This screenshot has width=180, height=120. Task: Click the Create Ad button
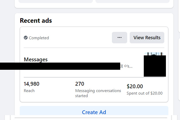coord(94,112)
